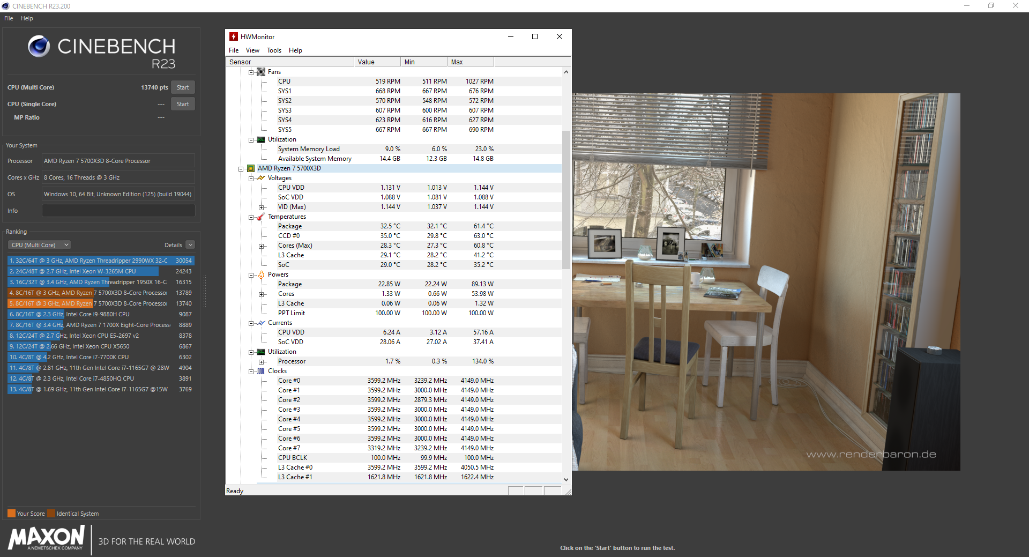Viewport: 1029px width, 557px height.
Task: Click the Info input field
Action: [118, 211]
